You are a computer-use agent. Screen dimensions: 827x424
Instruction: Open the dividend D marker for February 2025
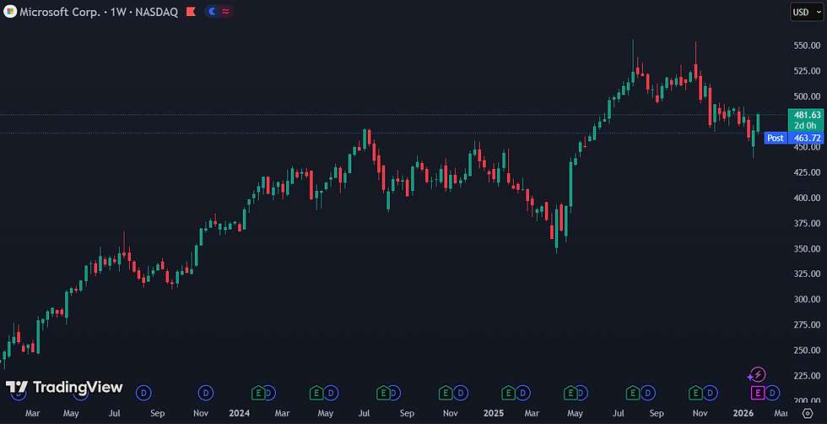pyautogui.click(x=522, y=392)
